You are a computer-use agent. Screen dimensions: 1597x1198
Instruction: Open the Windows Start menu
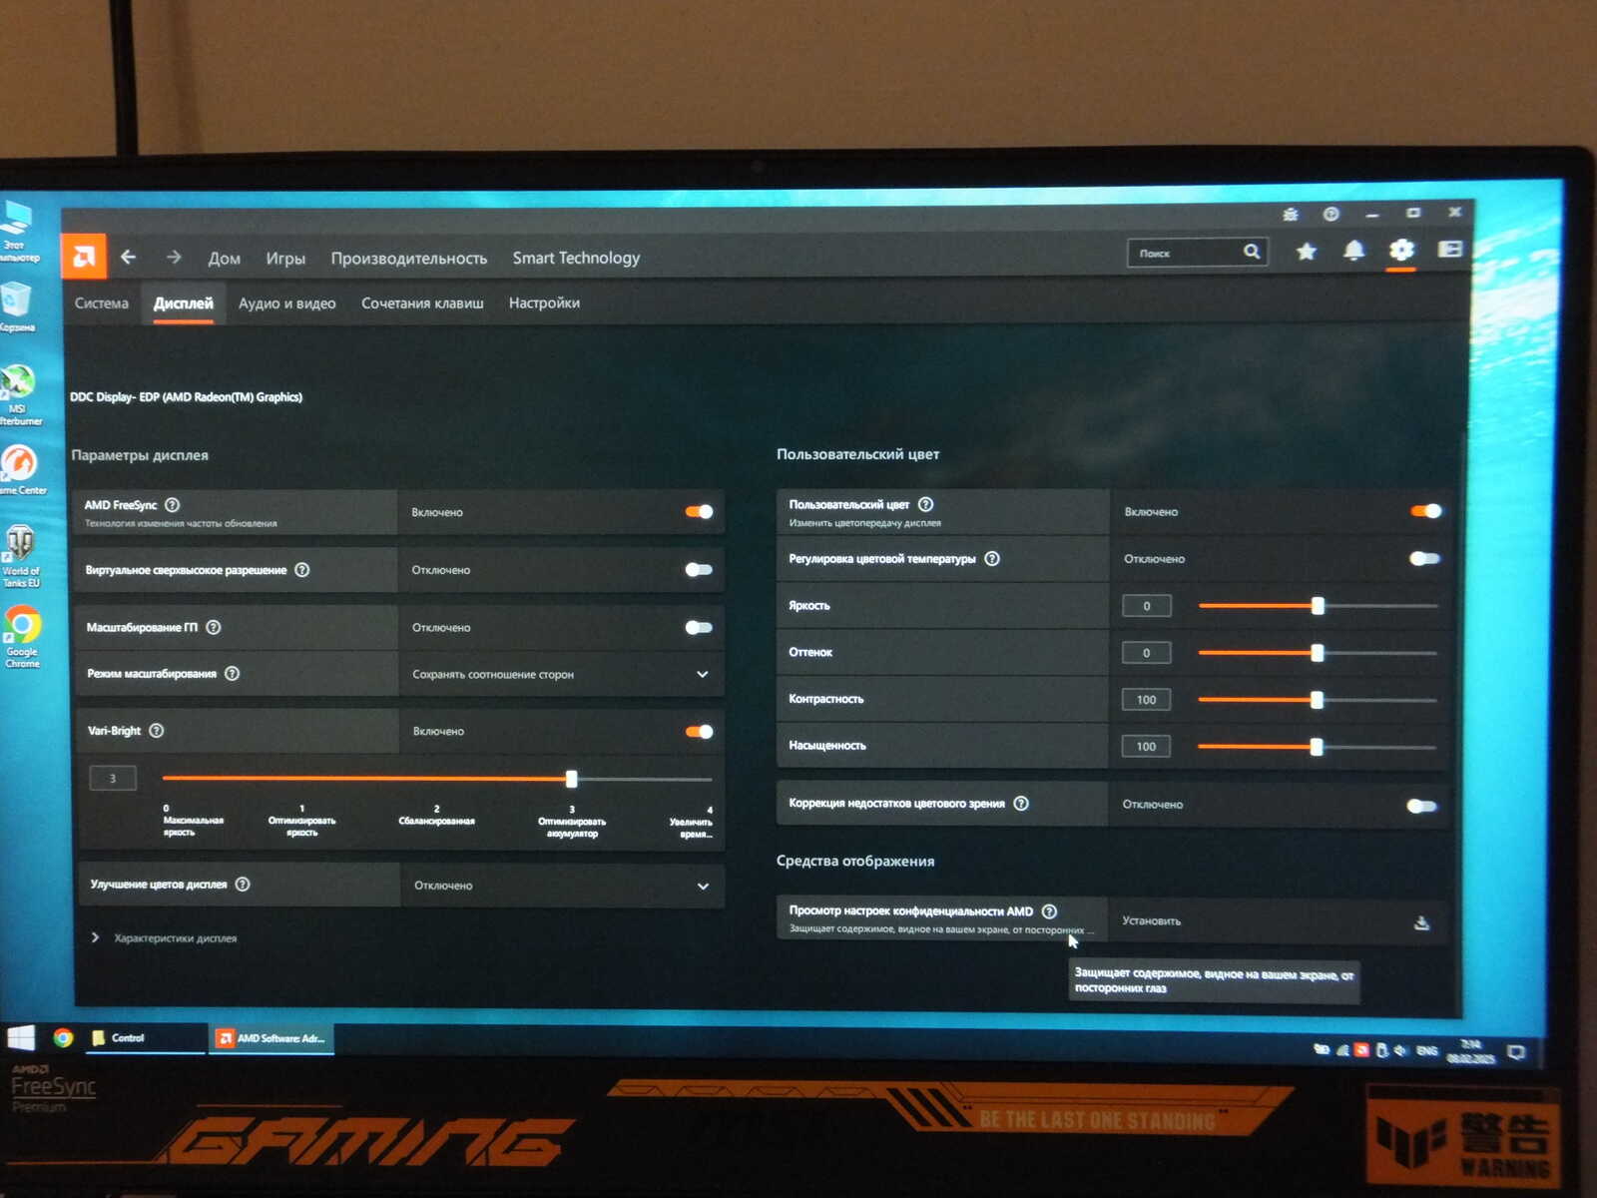[21, 1037]
